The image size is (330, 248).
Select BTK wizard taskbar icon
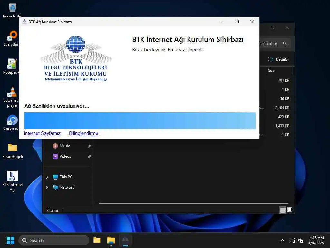coord(125,240)
